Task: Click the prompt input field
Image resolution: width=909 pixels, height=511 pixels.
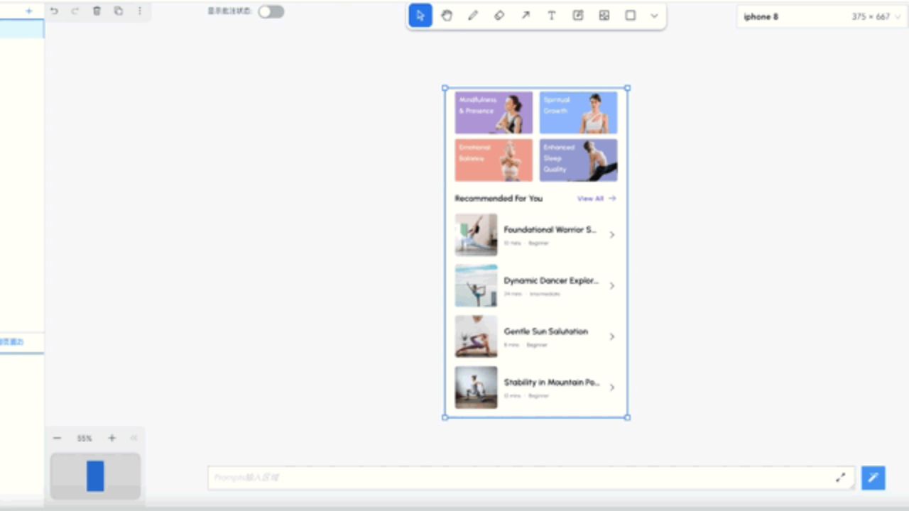Action: [497, 477]
